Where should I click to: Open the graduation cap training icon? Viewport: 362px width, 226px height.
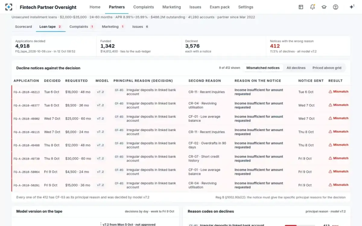coord(324,7)
